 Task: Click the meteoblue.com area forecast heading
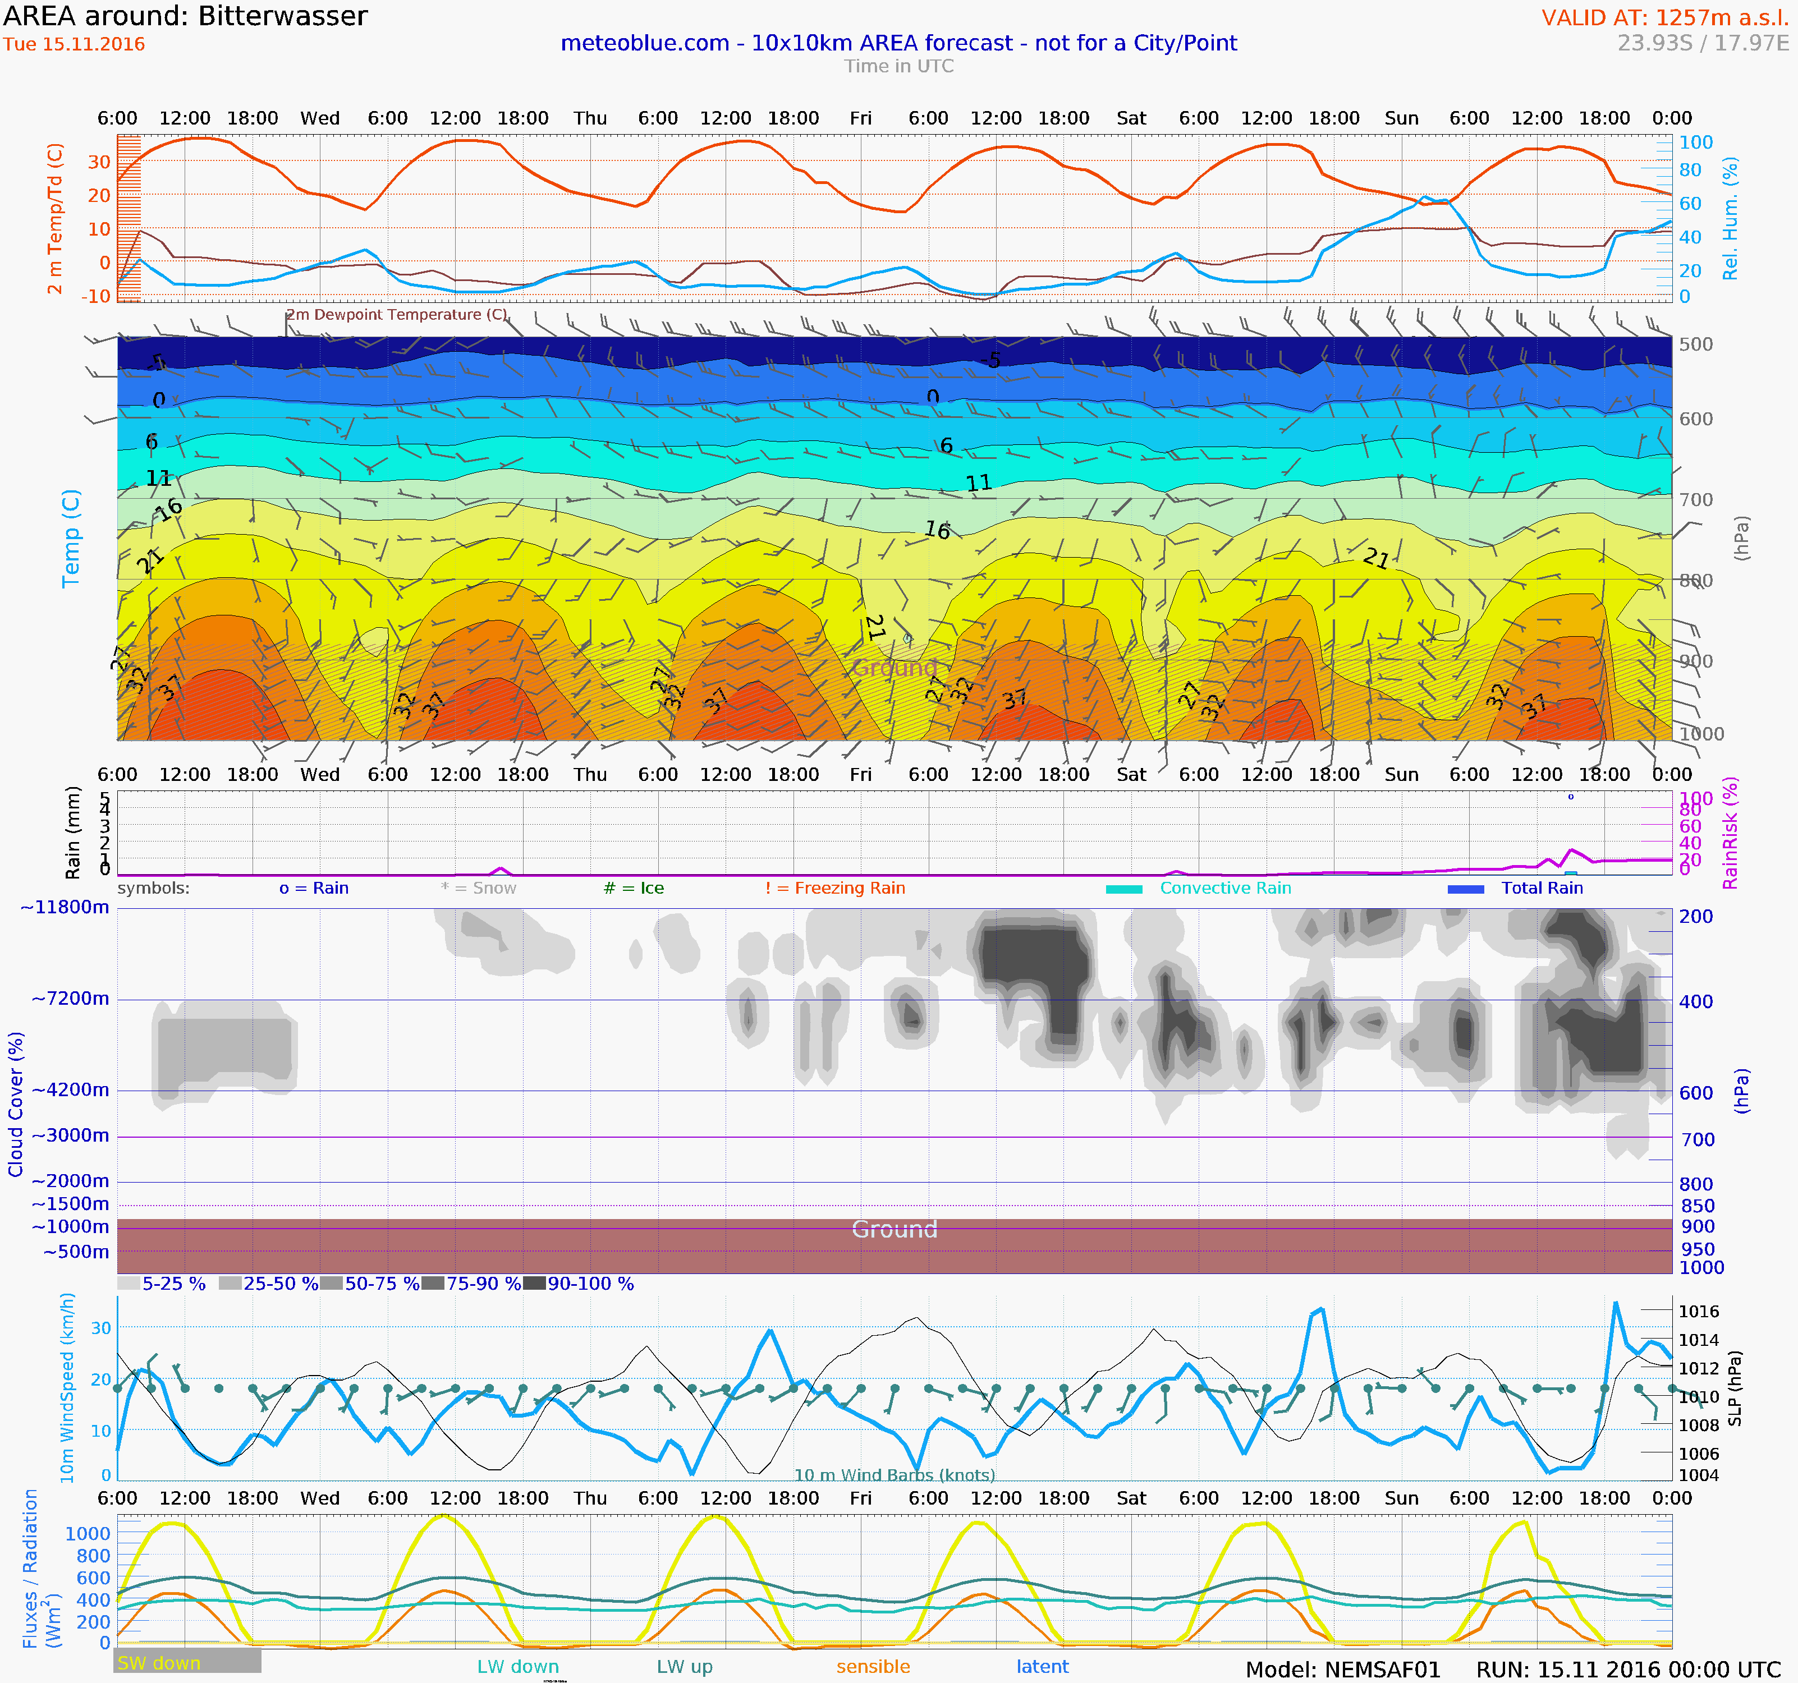[898, 43]
